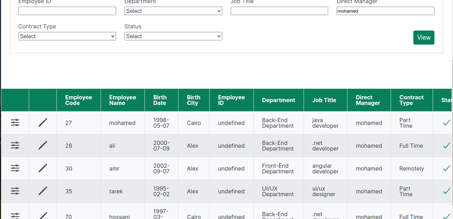Screen dimensions: 453x219
Task: Open the filter settings on tarek's row
Action: tap(15, 191)
